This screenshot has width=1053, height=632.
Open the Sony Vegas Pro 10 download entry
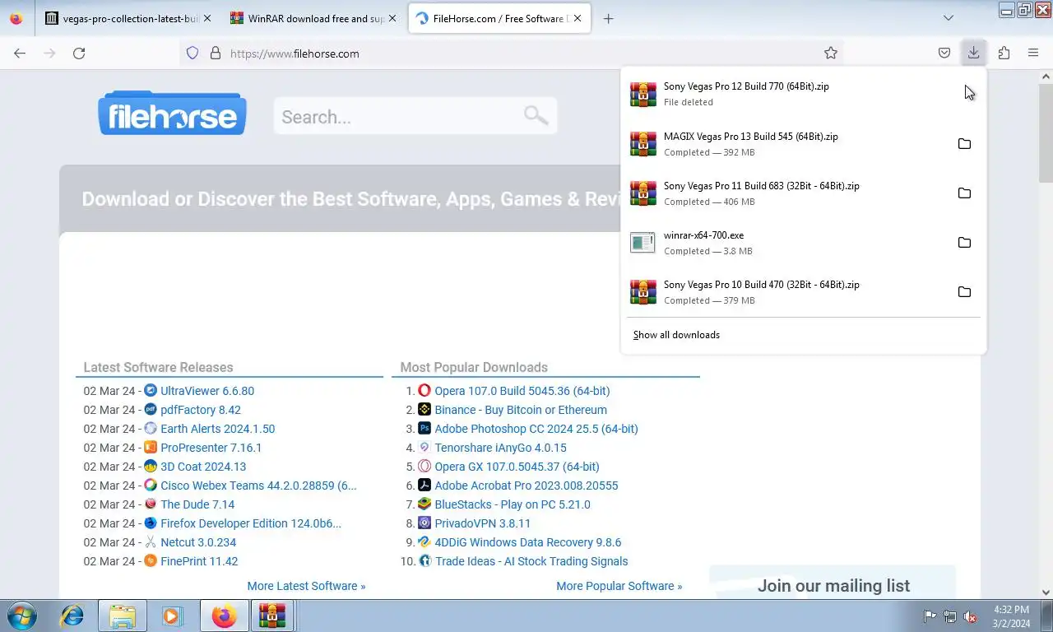[x=786, y=292]
